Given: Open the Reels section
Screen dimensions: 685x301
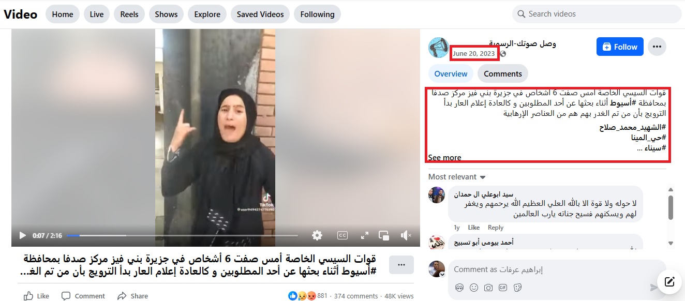Looking at the screenshot, I should coord(129,14).
